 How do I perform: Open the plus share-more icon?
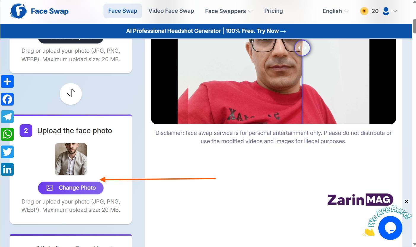pos(7,81)
